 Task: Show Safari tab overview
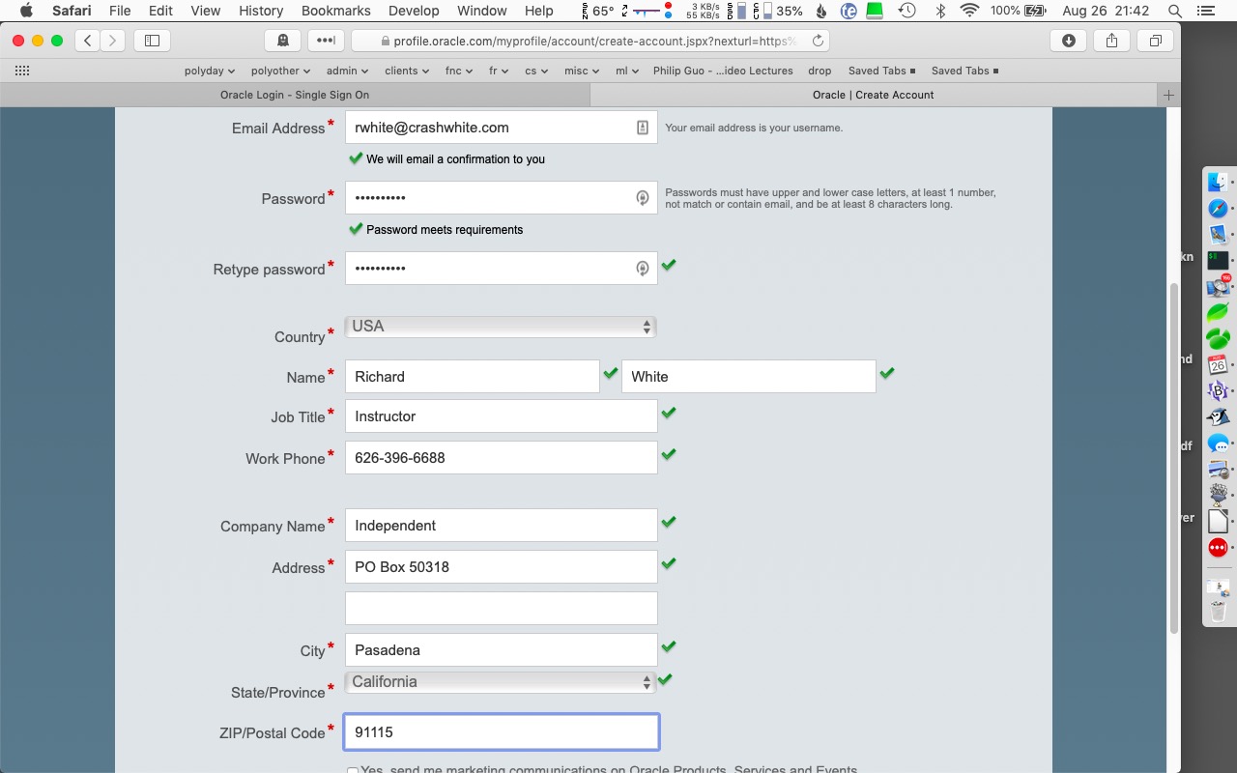pyautogui.click(x=1155, y=41)
